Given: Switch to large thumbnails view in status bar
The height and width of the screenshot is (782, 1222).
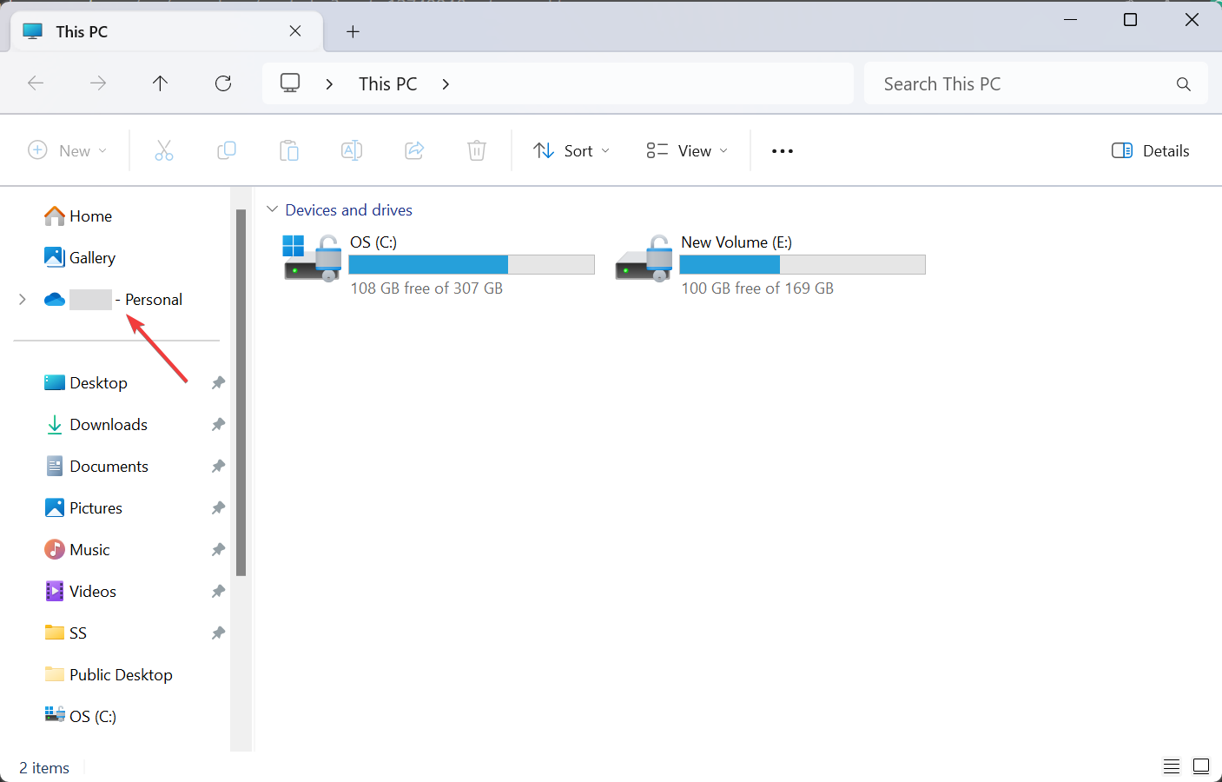Looking at the screenshot, I should click(x=1201, y=766).
